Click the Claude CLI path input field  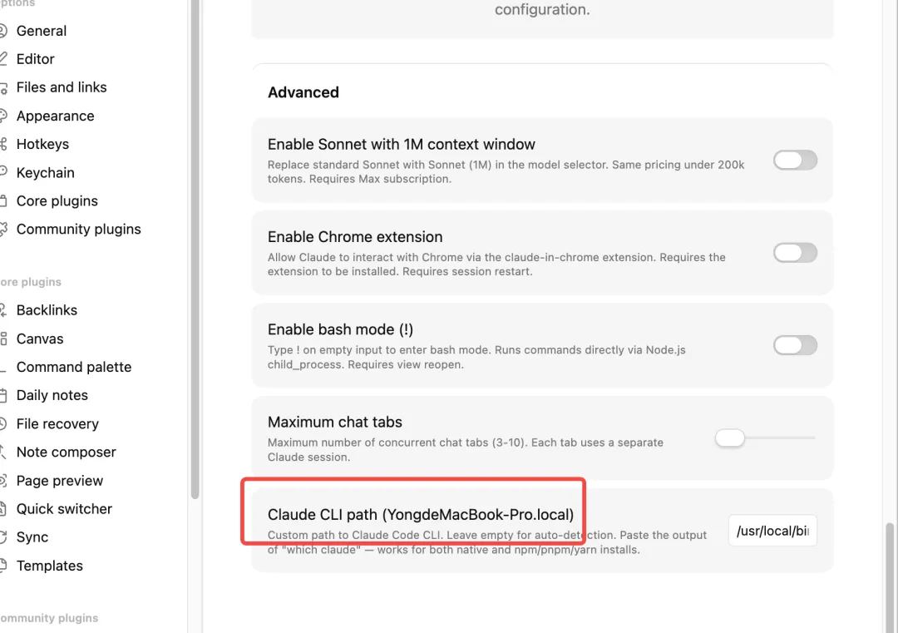pos(772,531)
